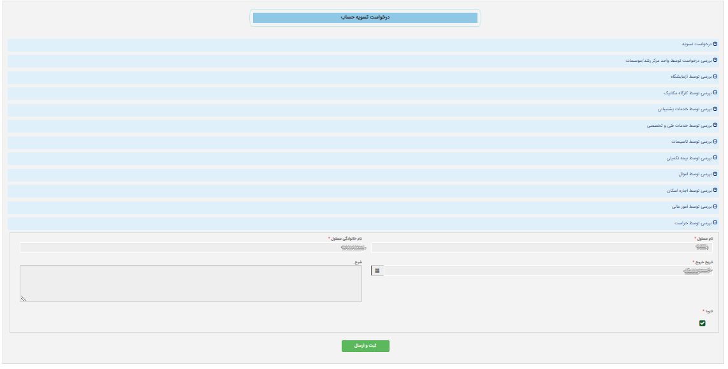
Task: Expand the بررسی توسط بیمه تکمیلی section
Action: pyautogui.click(x=688, y=158)
